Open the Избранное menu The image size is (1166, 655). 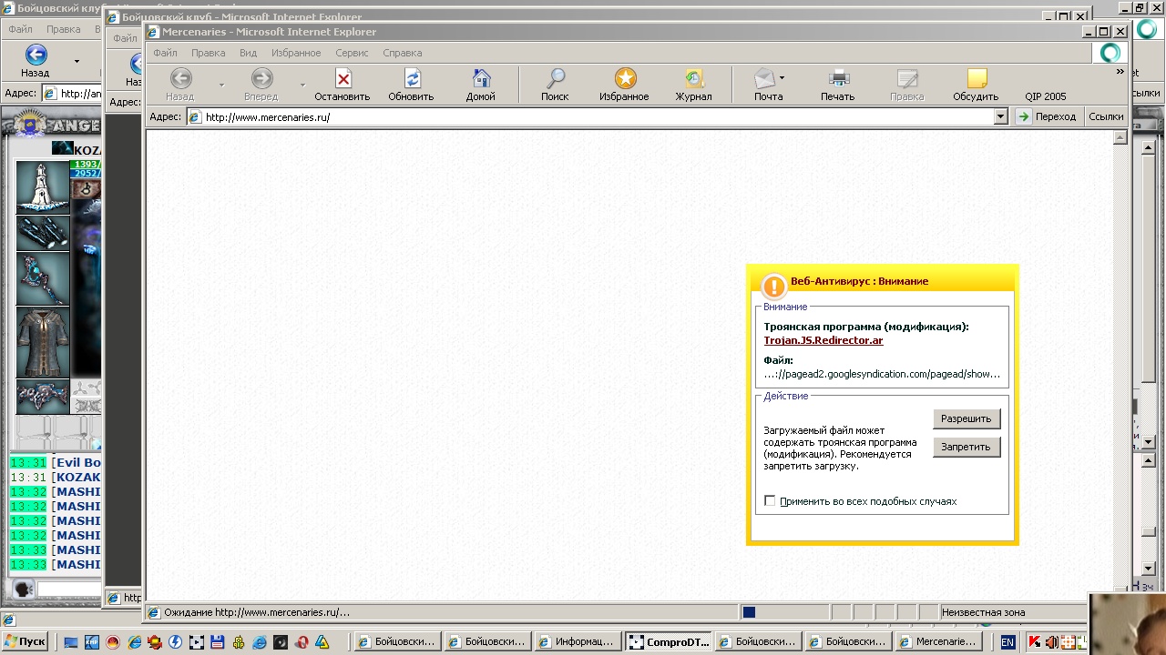pyautogui.click(x=296, y=53)
